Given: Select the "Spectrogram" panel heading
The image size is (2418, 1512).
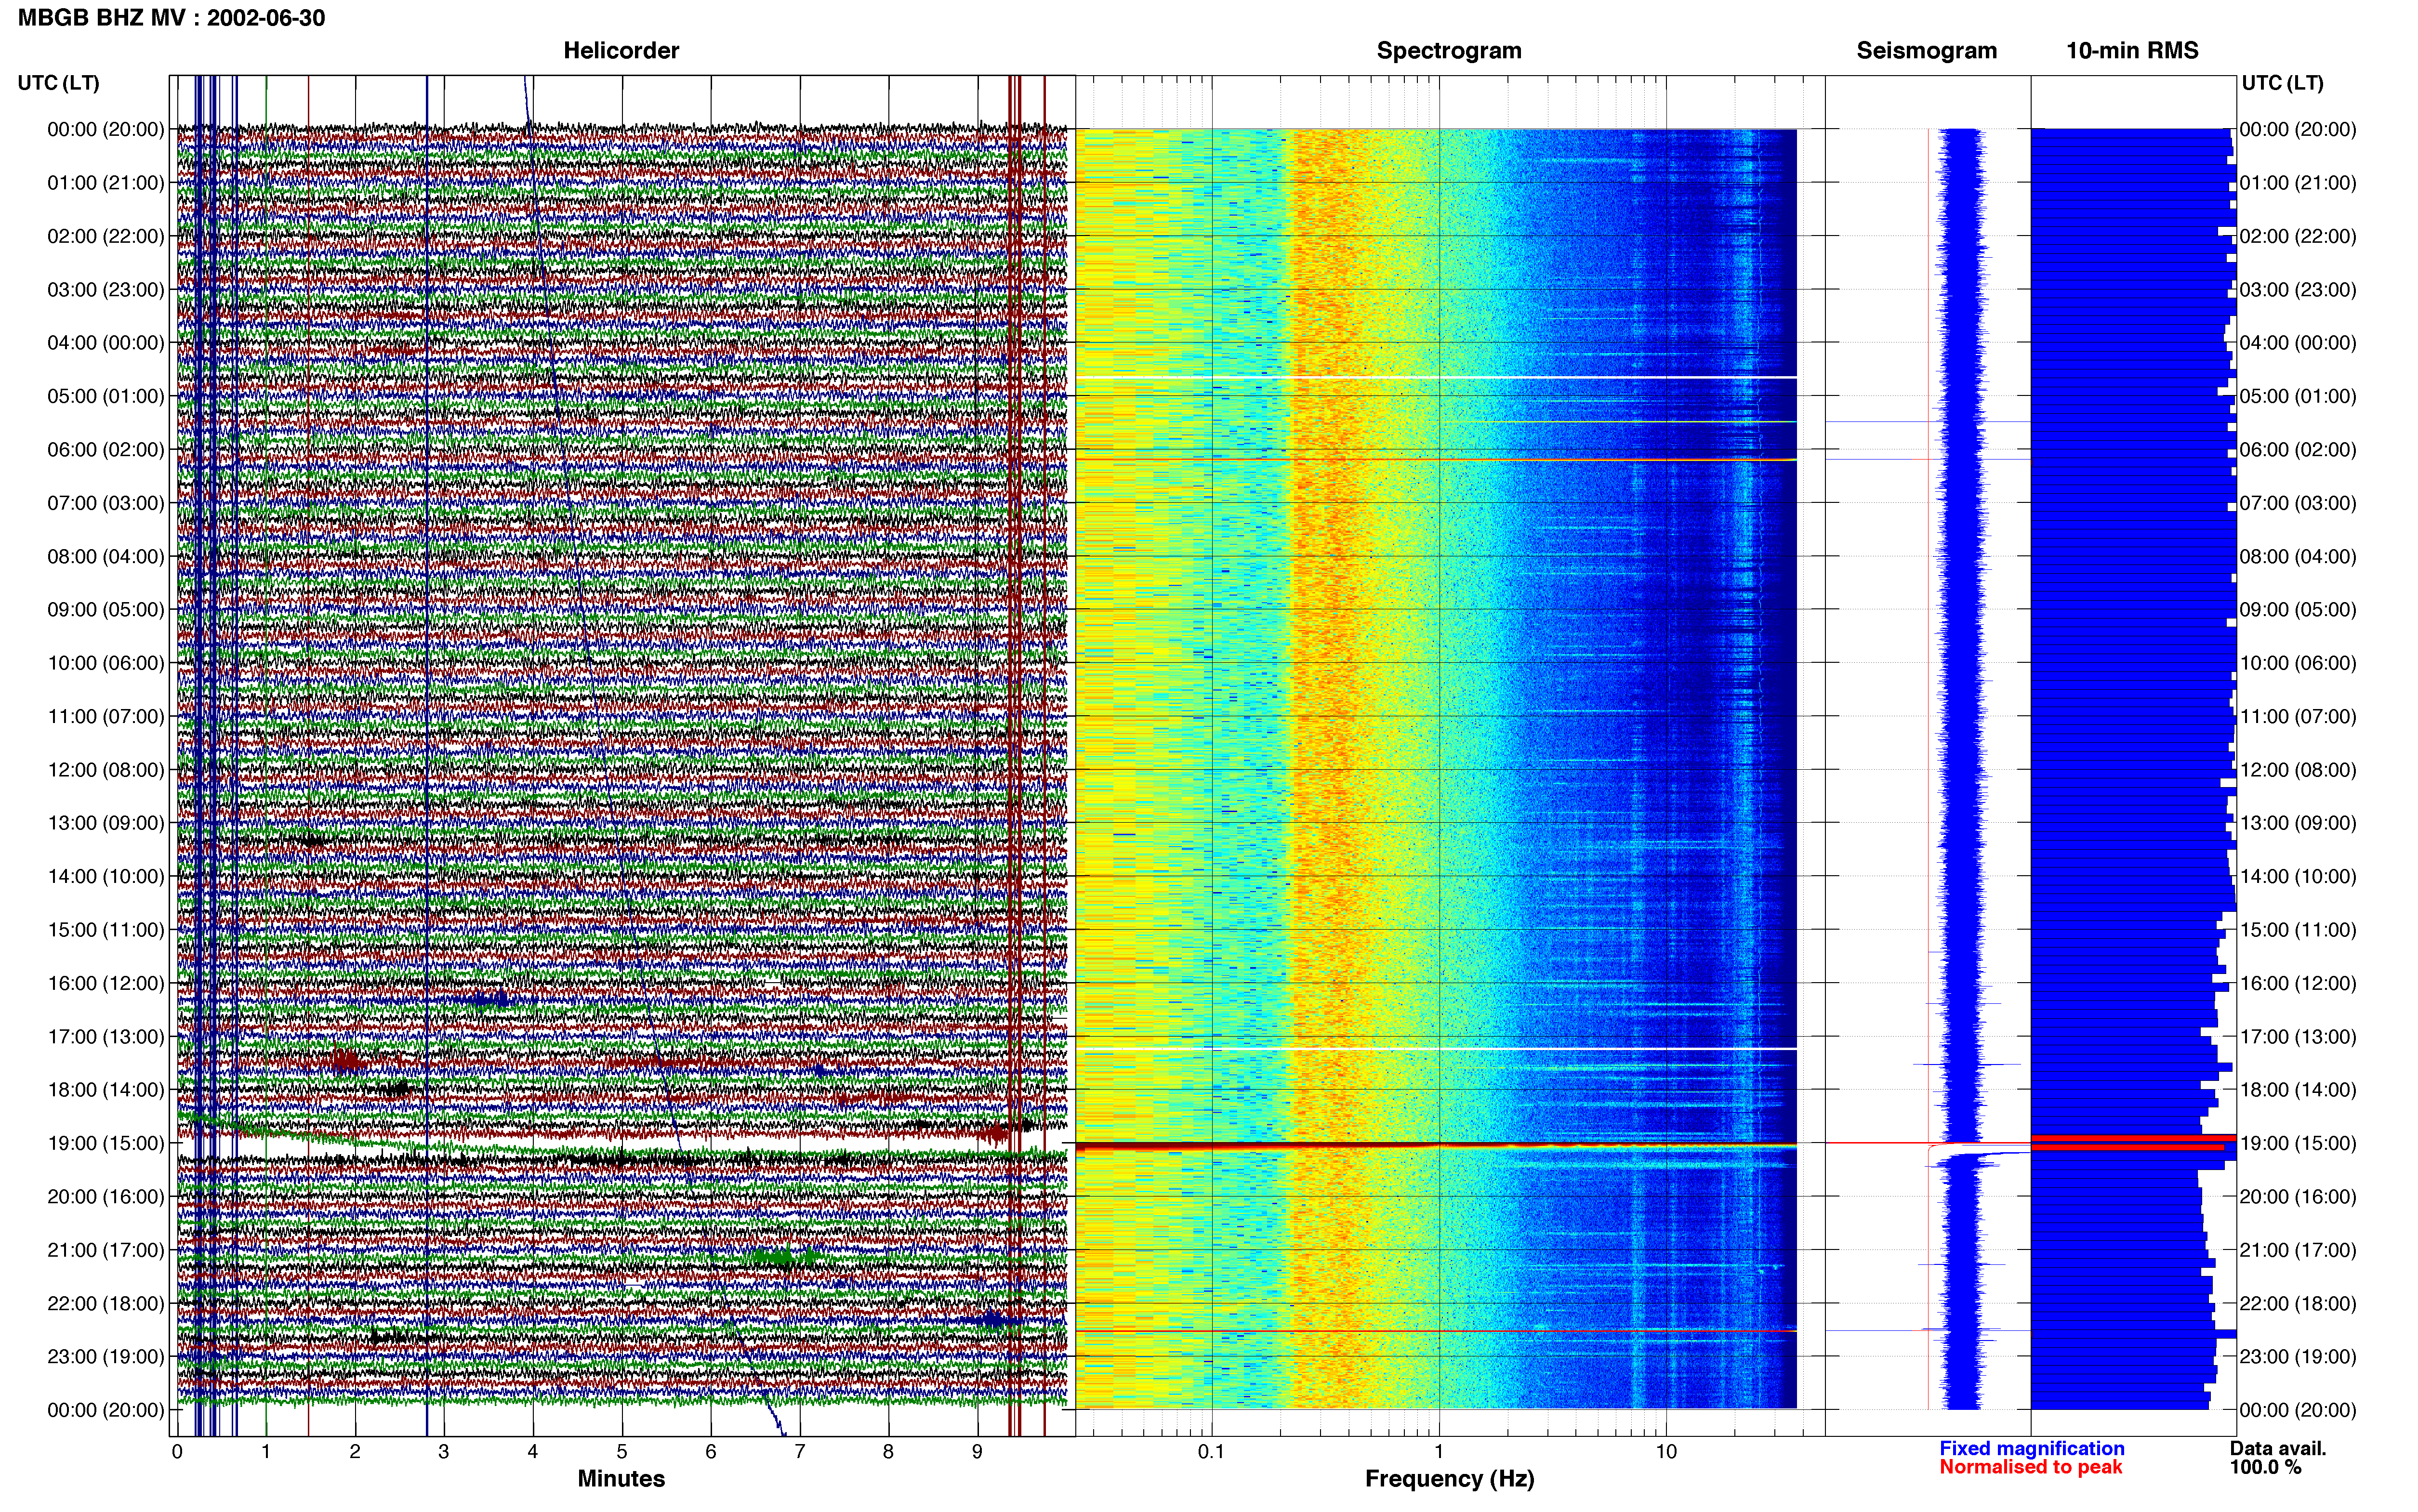Looking at the screenshot, I should pos(1449,51).
